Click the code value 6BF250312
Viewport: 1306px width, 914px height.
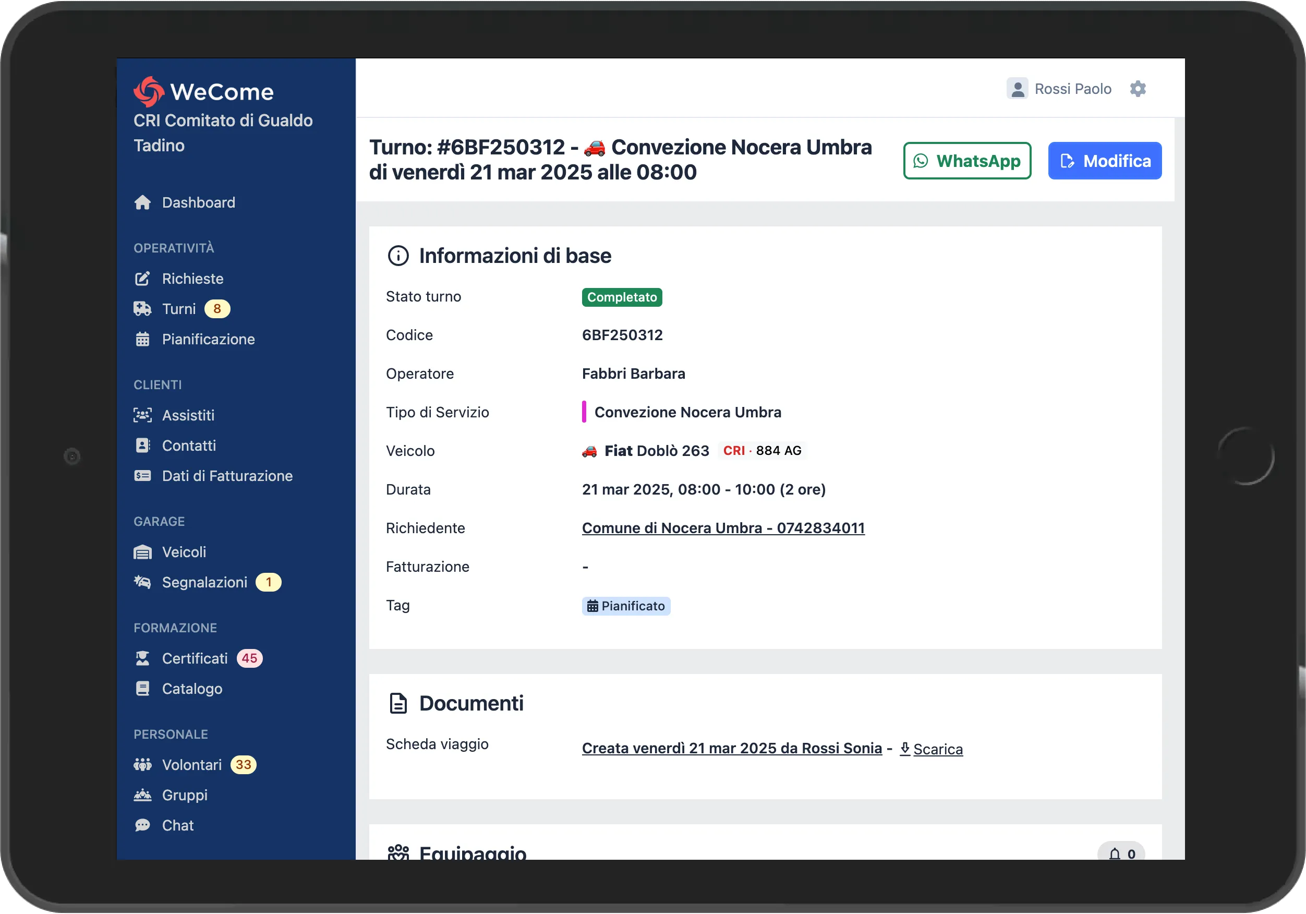[x=622, y=335]
